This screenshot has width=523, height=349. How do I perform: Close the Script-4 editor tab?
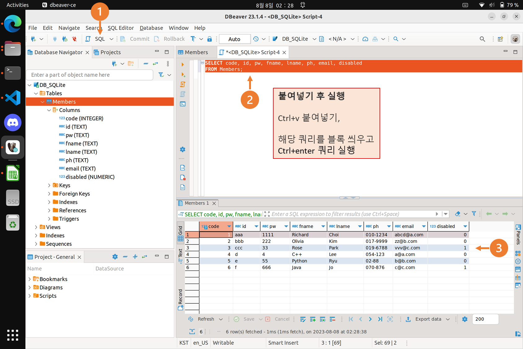pyautogui.click(x=284, y=52)
